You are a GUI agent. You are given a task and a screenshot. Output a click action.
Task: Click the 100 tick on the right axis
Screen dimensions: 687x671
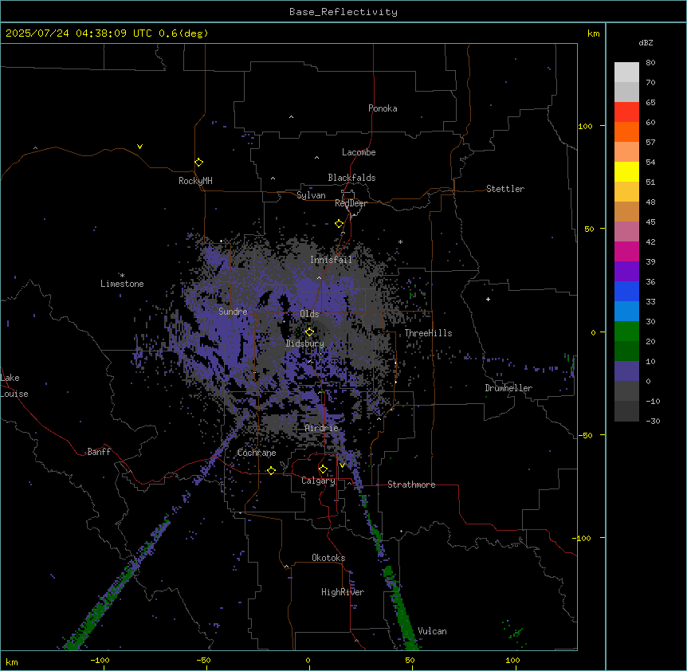[x=585, y=126]
